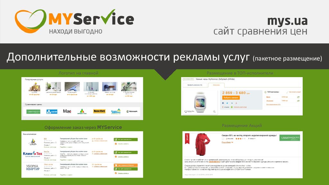The height and width of the screenshot is (185, 329).
Task: Click show contacts link in Den row
Action: pyautogui.click(x=123, y=144)
